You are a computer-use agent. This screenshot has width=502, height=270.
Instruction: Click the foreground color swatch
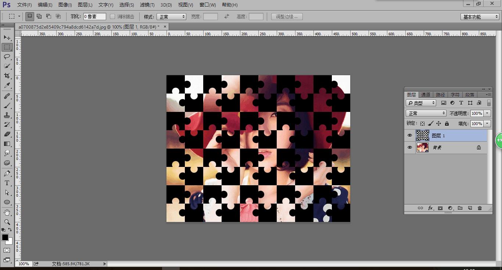(x=5, y=238)
